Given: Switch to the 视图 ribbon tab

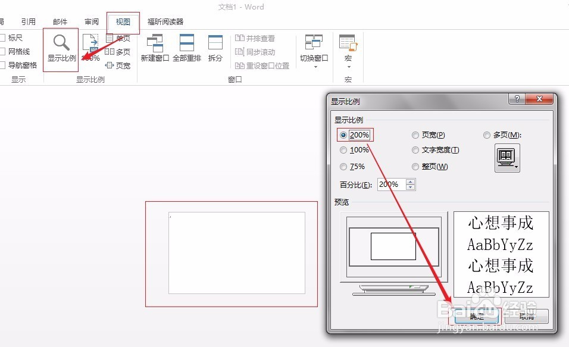Looking at the screenshot, I should [122, 21].
